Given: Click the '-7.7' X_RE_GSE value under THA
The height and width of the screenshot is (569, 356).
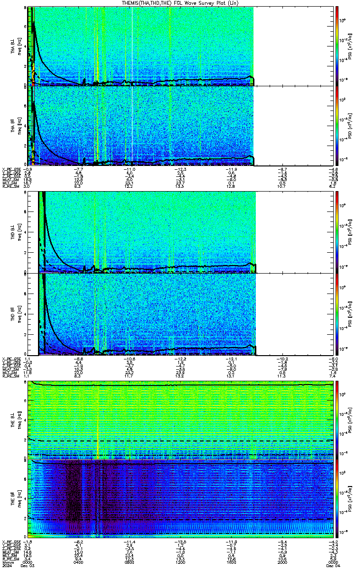Looking at the screenshot, I should 79,169.
